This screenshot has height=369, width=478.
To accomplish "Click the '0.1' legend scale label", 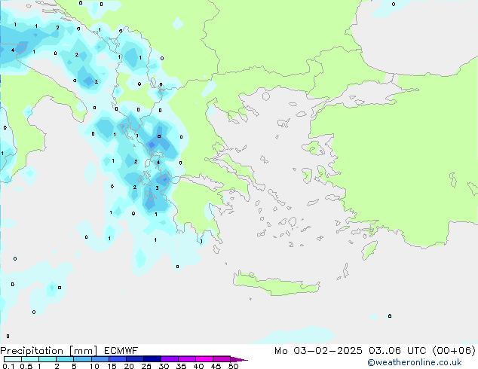I will (x=8, y=366).
